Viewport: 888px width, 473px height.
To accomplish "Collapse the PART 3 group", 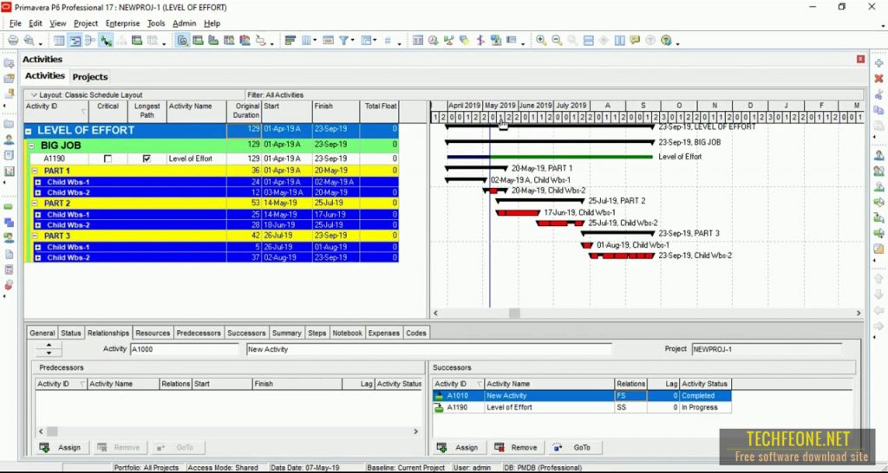I will click(35, 236).
